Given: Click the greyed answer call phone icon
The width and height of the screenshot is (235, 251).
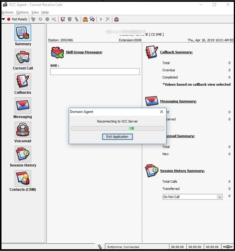Looking at the screenshot, I should tap(33, 19).
